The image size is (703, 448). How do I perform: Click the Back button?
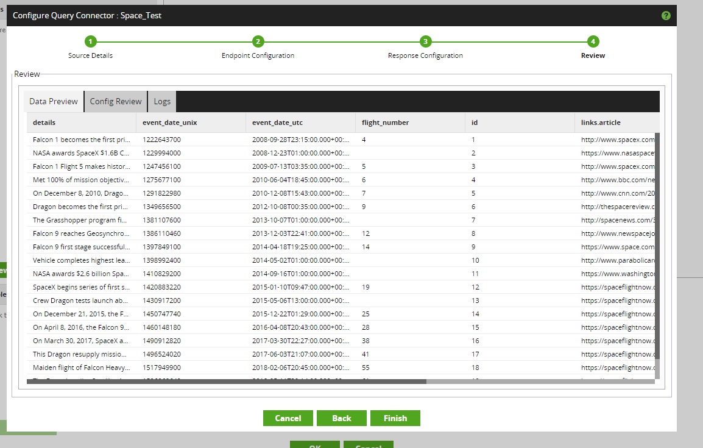342,418
